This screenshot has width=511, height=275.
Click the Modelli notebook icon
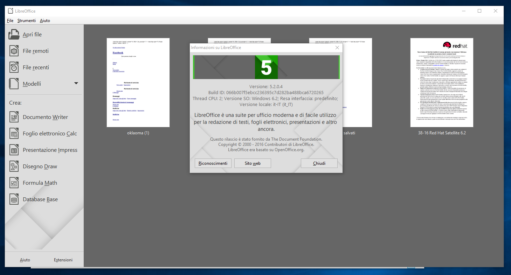(x=14, y=84)
